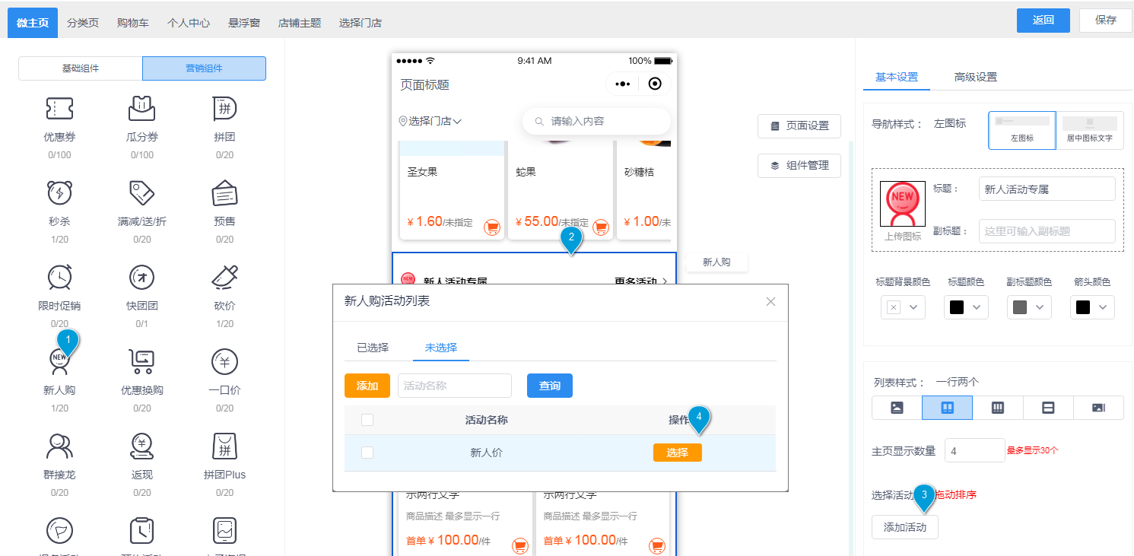Focus the 主页显示数量 number field
This screenshot has height=556, width=1134.
coord(975,450)
